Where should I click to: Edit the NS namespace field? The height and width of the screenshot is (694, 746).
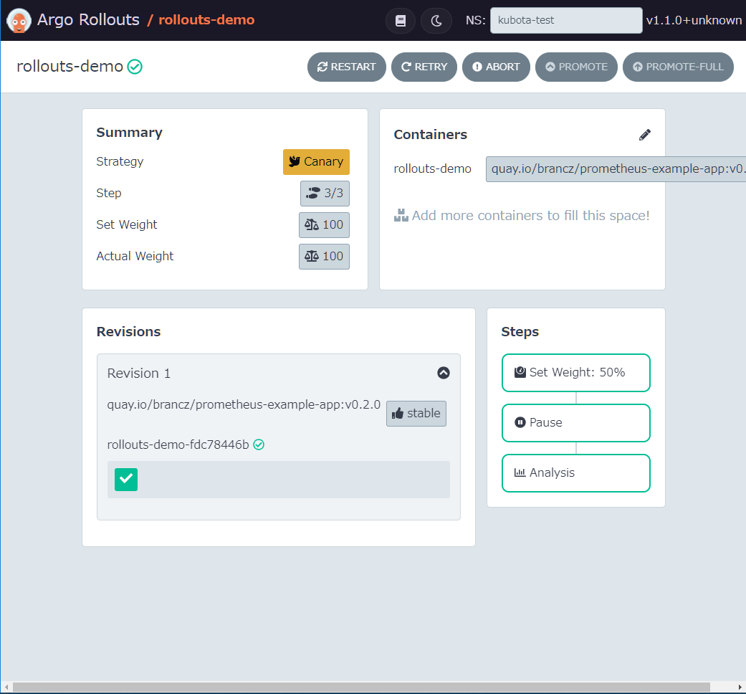566,21
